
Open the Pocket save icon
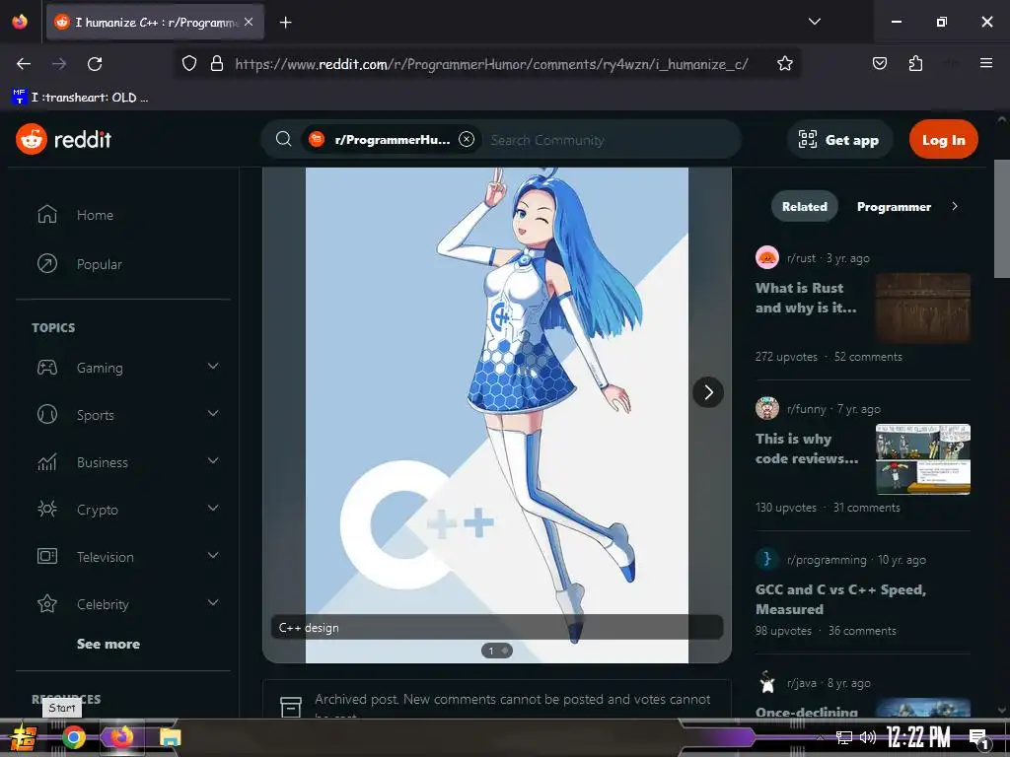click(879, 63)
